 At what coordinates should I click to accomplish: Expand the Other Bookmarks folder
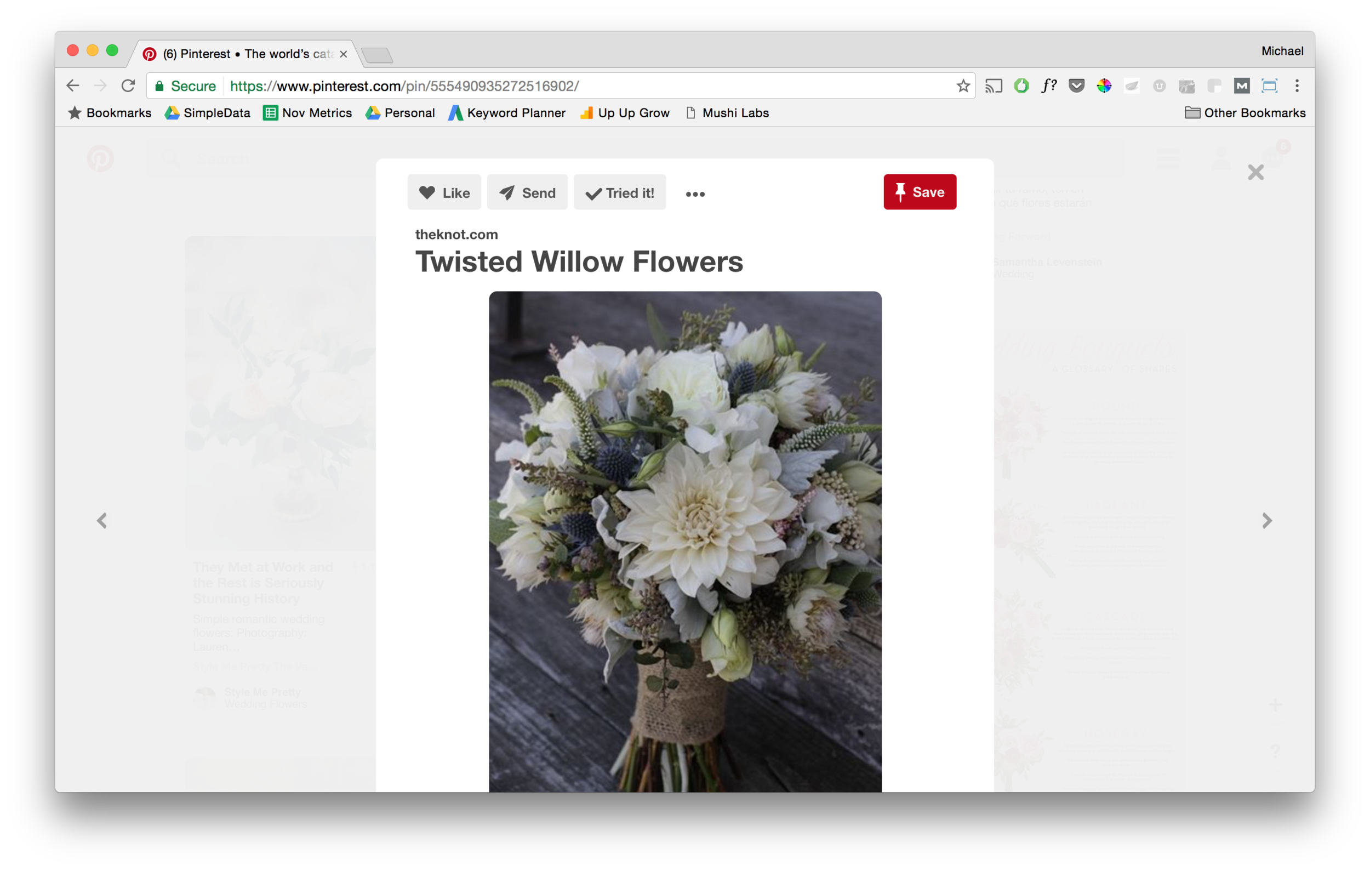click(x=1245, y=113)
